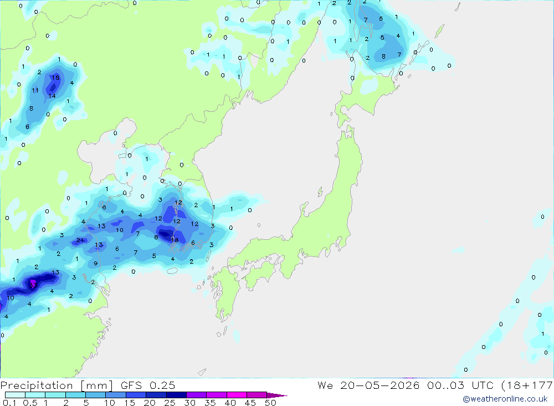The height and width of the screenshot is (406, 554).
Task: Click the legend tick label '45'
Action: 250,403
